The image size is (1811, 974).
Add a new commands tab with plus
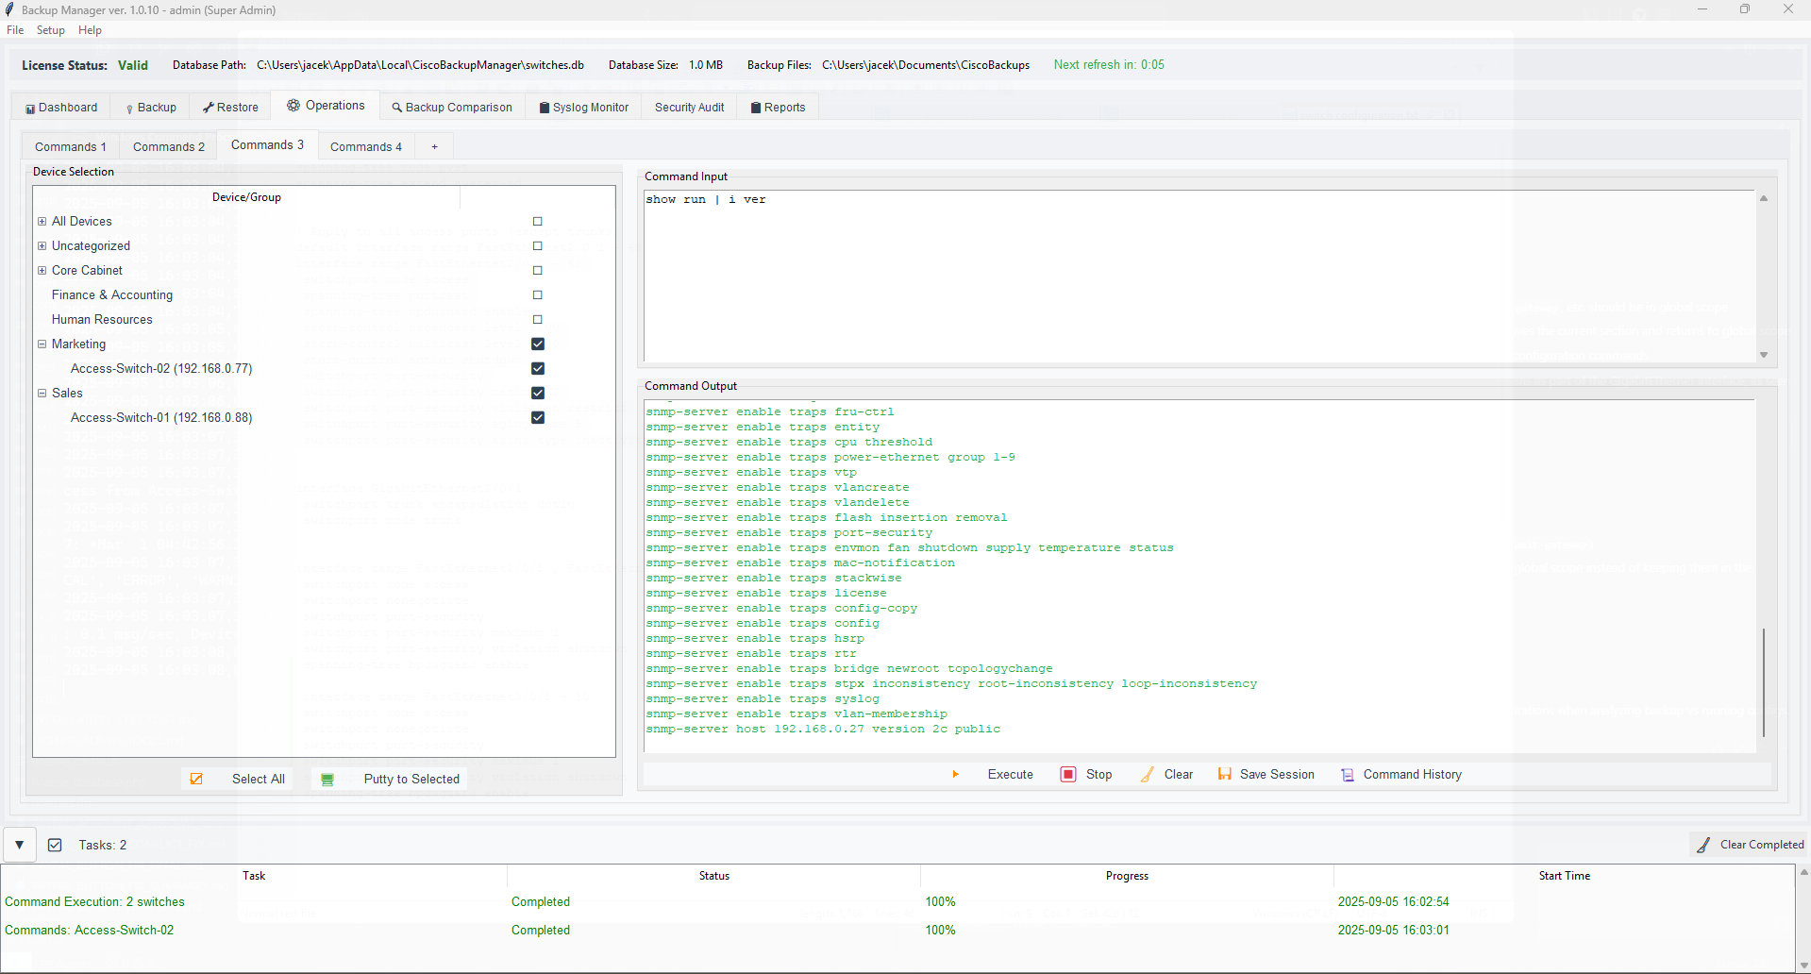[435, 146]
